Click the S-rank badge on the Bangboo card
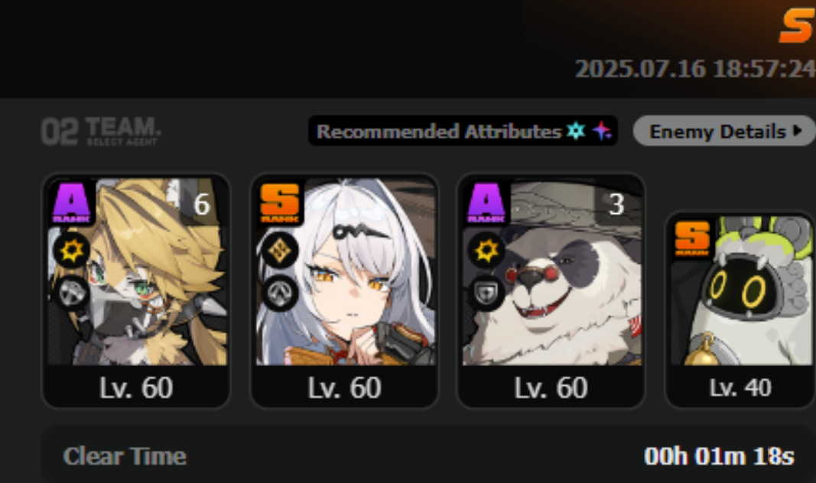816x483 pixels. click(692, 238)
